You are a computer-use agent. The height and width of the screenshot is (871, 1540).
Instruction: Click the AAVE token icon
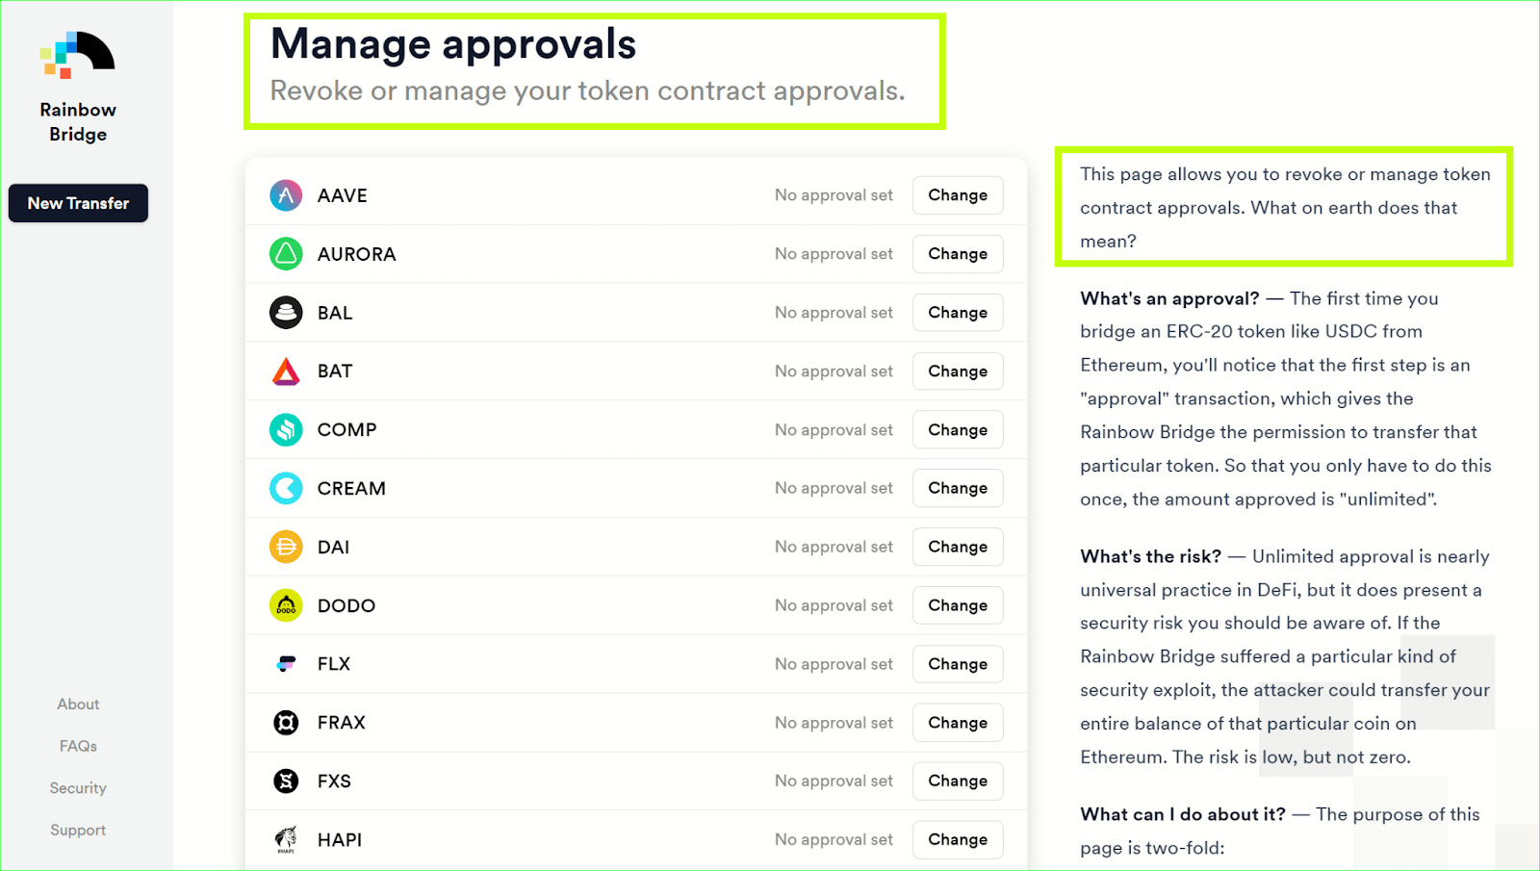click(286, 195)
